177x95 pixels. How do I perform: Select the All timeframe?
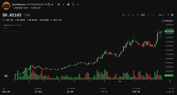click(153, 15)
